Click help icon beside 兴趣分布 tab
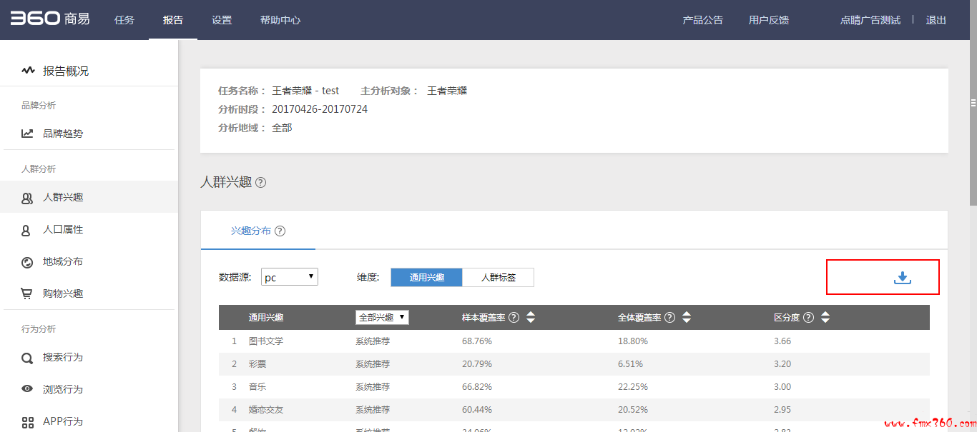 [x=280, y=231]
